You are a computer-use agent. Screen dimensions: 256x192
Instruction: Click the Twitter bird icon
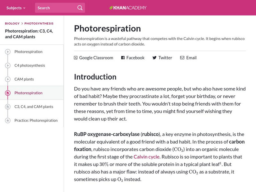[x=155, y=58]
